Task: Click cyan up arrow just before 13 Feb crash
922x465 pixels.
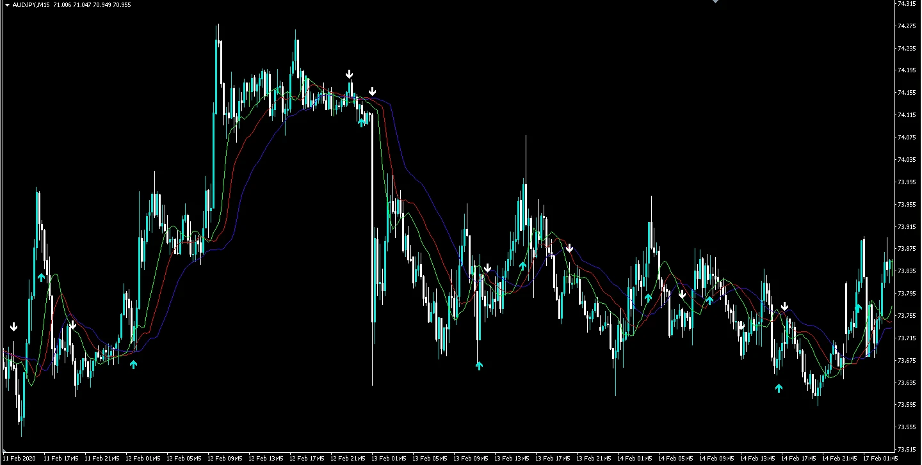Action: (362, 121)
